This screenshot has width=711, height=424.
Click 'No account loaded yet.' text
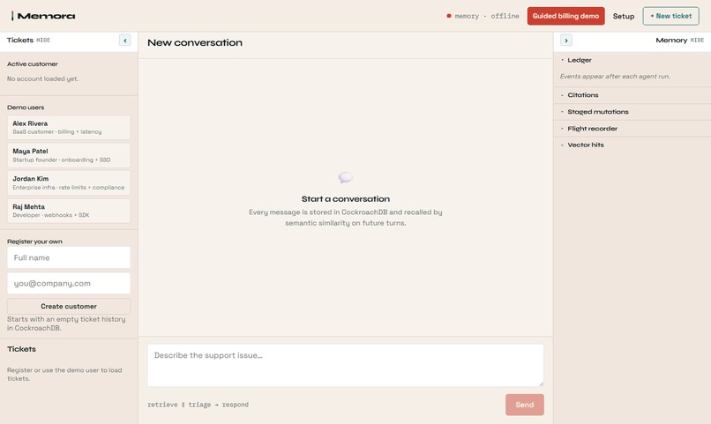[x=42, y=78]
